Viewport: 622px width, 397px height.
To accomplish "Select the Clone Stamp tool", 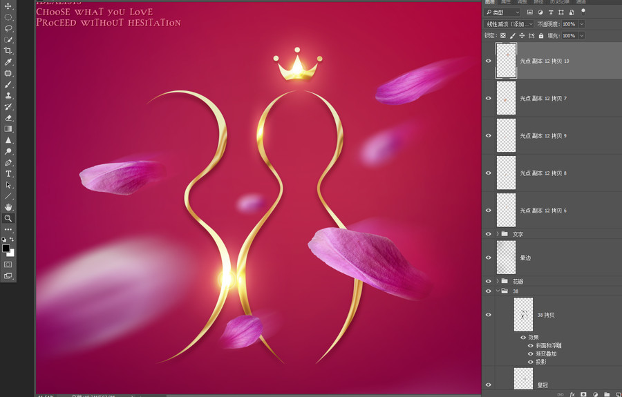I will pyautogui.click(x=8, y=95).
